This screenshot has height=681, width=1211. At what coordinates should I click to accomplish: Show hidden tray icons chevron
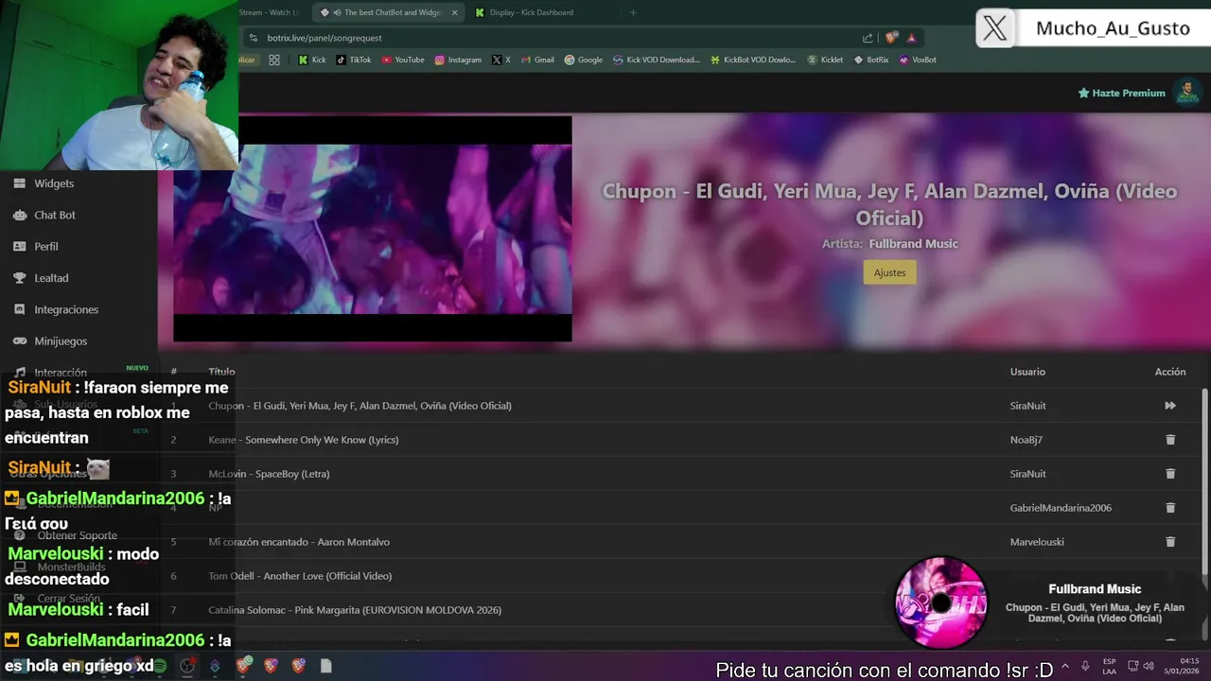[x=1065, y=666]
